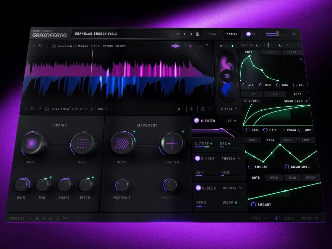This screenshot has width=332, height=249.
Task: Open the Poly voice mode dropdown
Action: (x=259, y=218)
